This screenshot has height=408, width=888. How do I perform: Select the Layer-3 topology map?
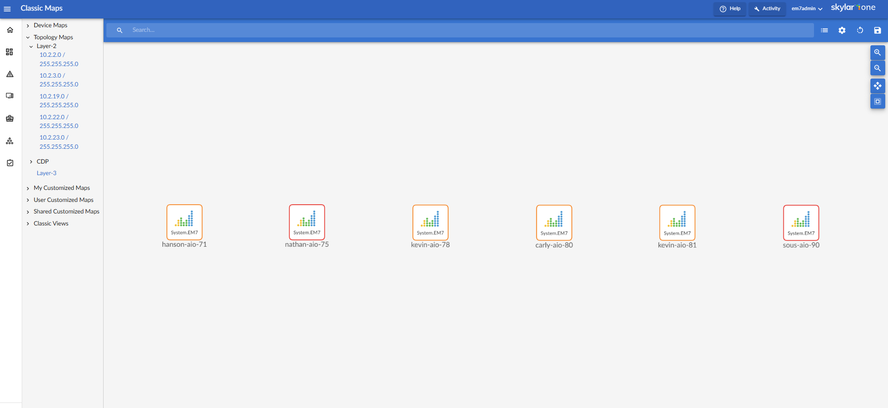coord(47,173)
